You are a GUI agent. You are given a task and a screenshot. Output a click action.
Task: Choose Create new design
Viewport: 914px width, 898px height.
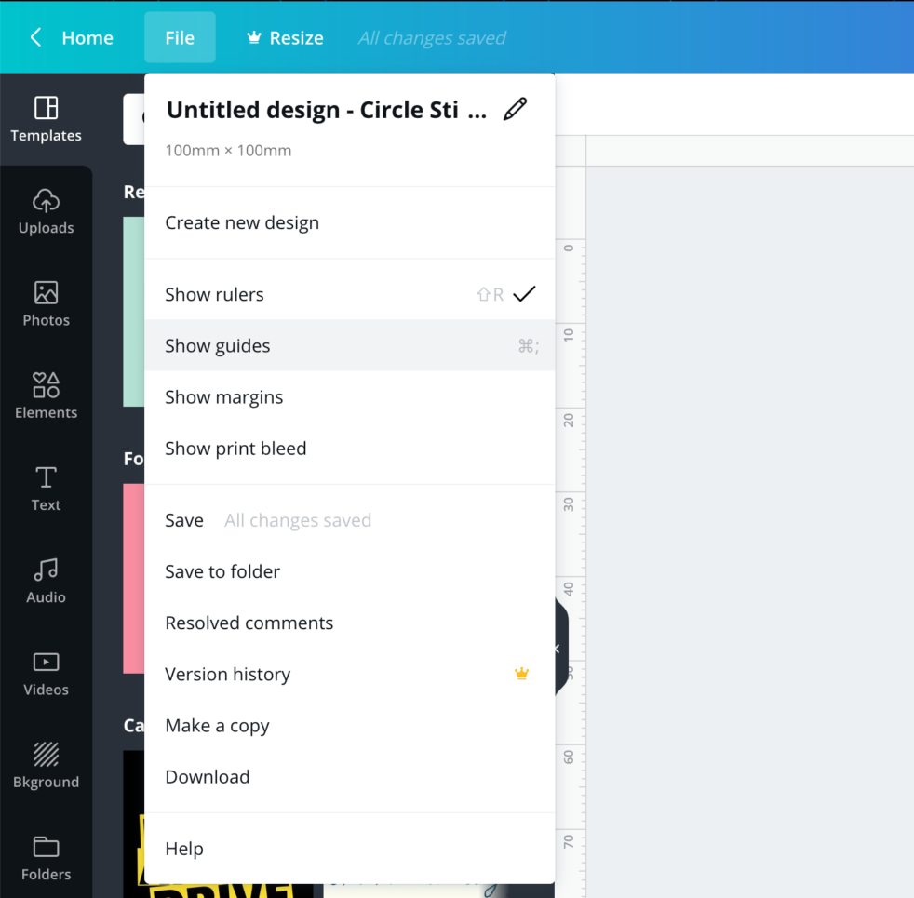pyautogui.click(x=242, y=223)
